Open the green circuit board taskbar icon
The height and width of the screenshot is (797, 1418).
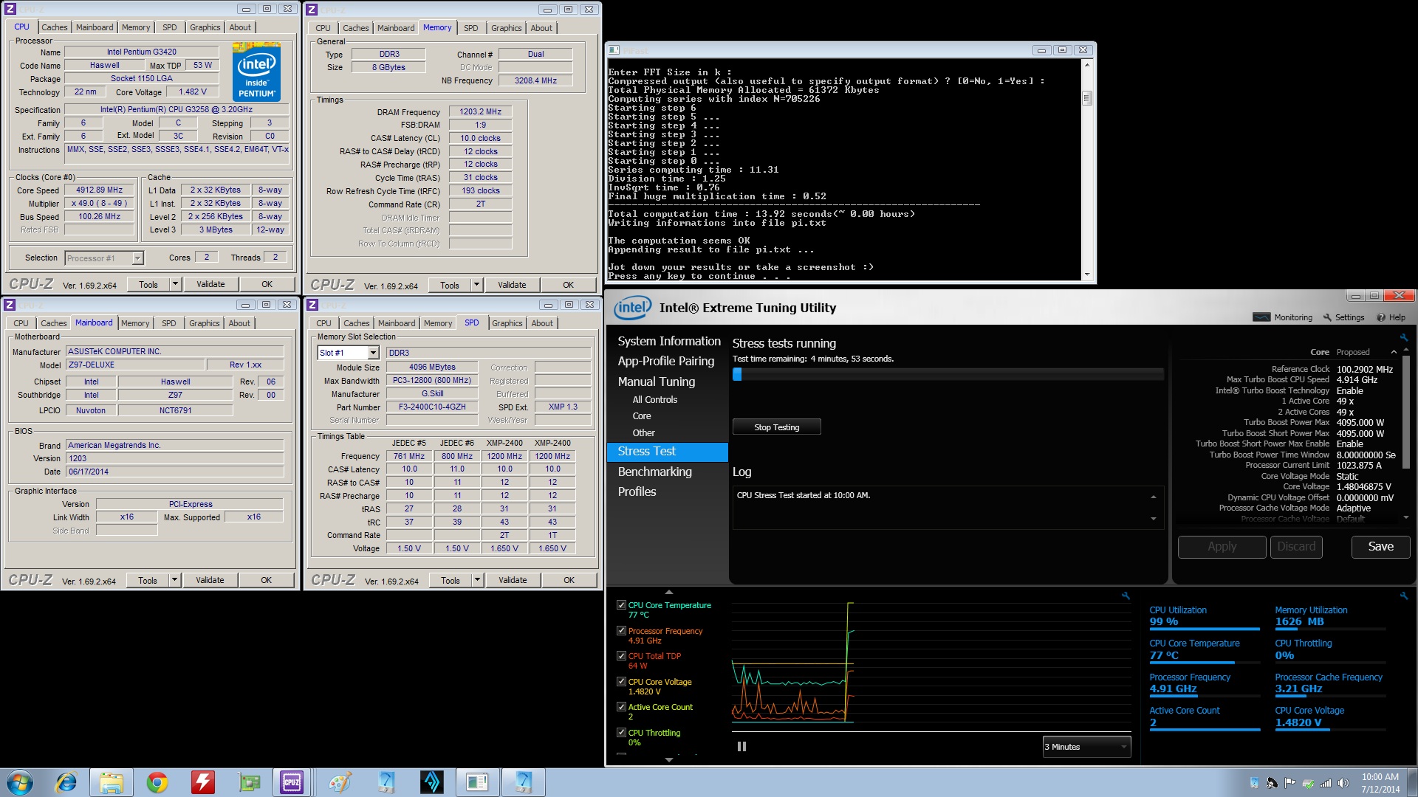point(250,782)
